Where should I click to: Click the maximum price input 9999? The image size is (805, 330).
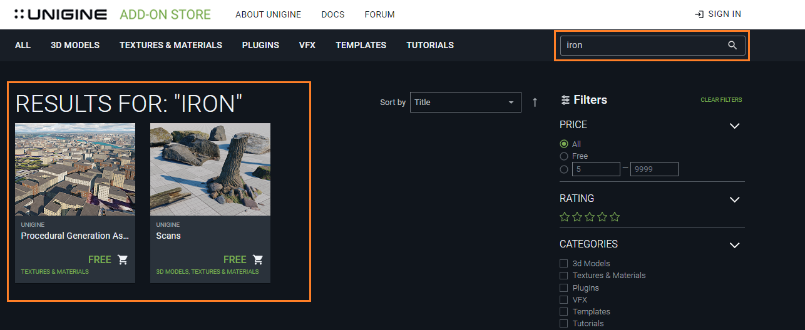(654, 169)
